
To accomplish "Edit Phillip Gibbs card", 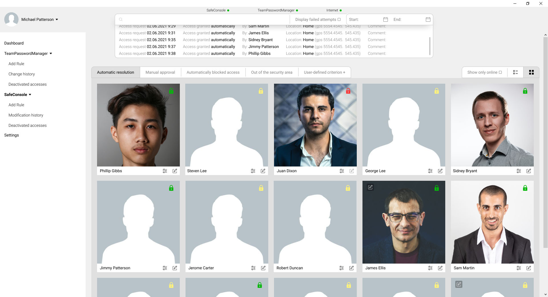I will [175, 171].
